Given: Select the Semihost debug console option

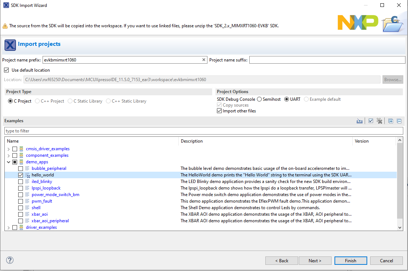Looking at the screenshot, I should point(260,99).
